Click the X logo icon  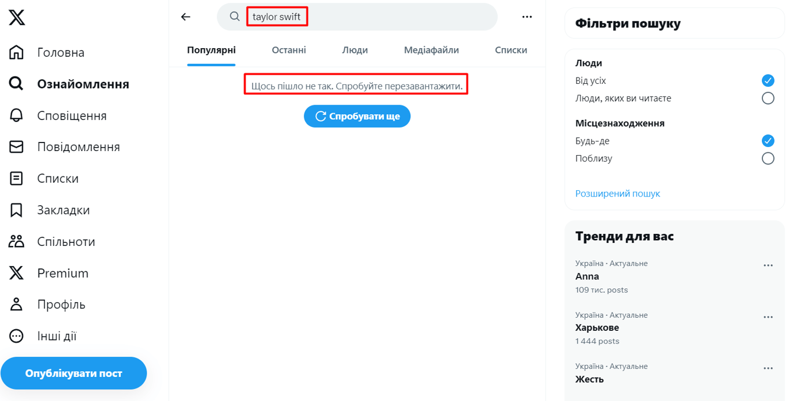[x=17, y=17]
